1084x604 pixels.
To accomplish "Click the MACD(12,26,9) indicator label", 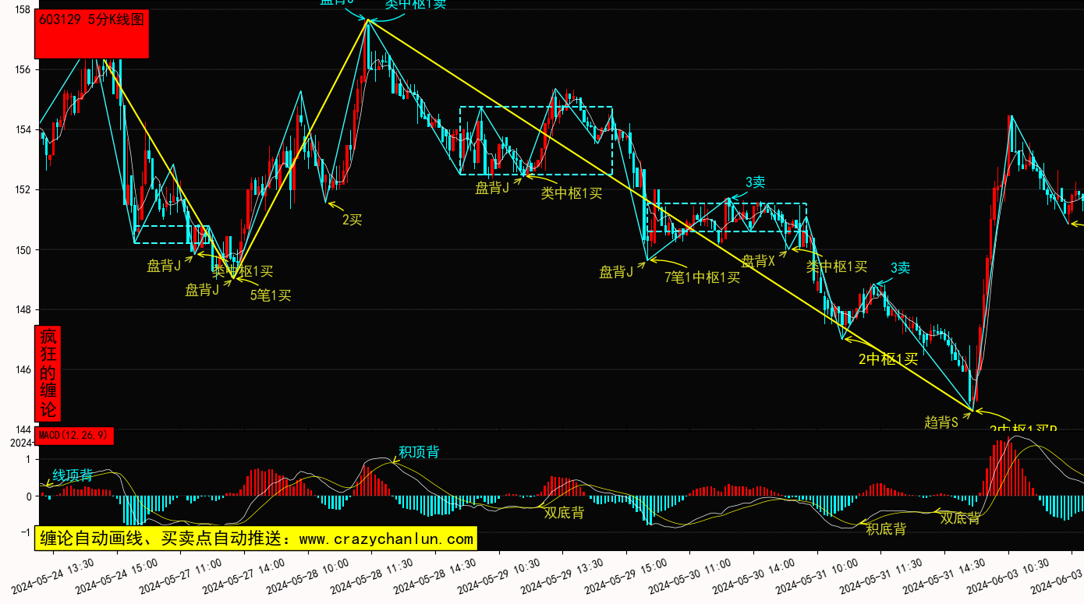I will coord(75,436).
